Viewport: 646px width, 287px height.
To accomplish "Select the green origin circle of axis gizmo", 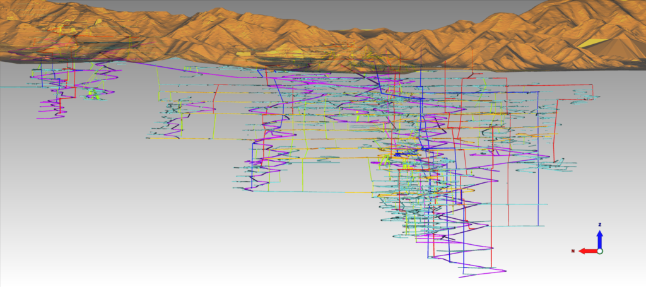I will point(600,251).
